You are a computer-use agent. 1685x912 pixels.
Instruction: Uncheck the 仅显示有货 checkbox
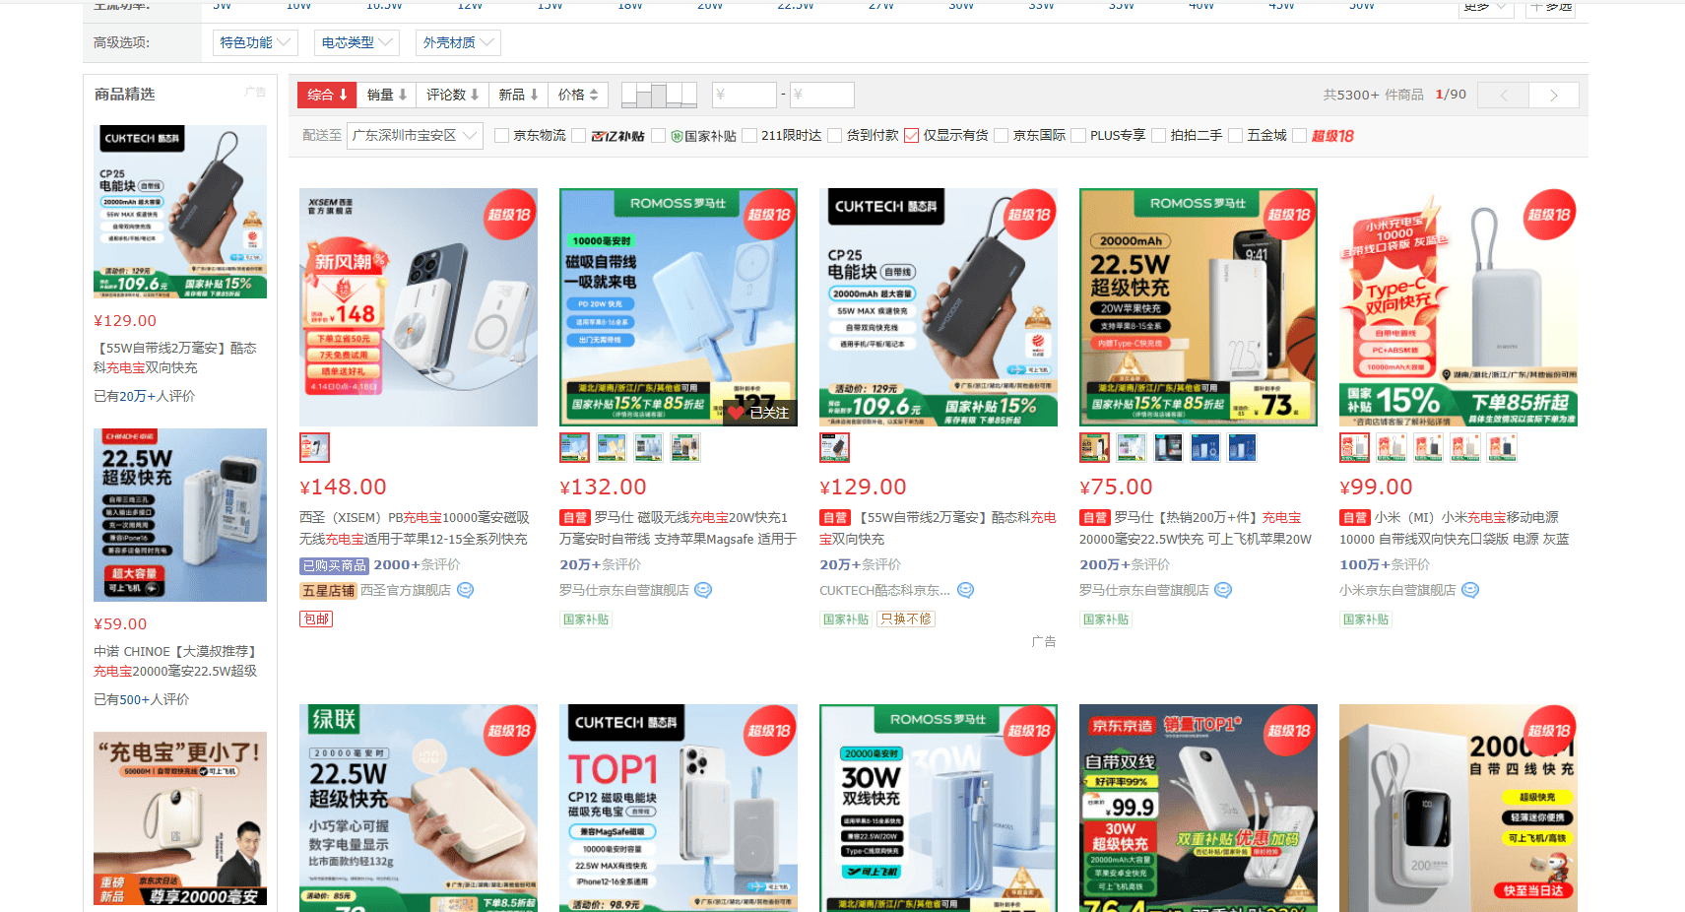[x=912, y=136]
